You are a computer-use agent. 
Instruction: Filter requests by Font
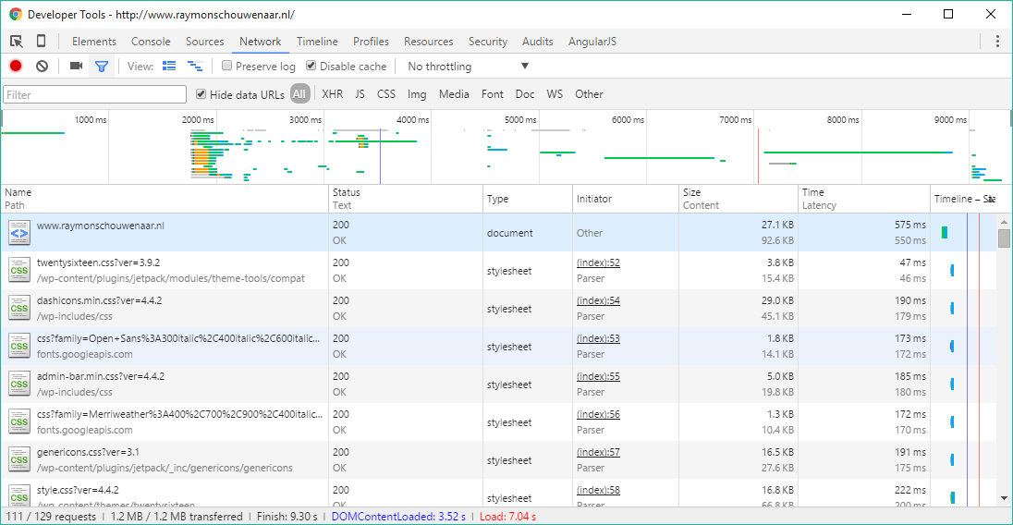tap(493, 94)
